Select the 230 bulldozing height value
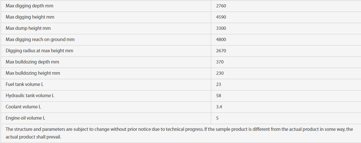 [220, 73]
